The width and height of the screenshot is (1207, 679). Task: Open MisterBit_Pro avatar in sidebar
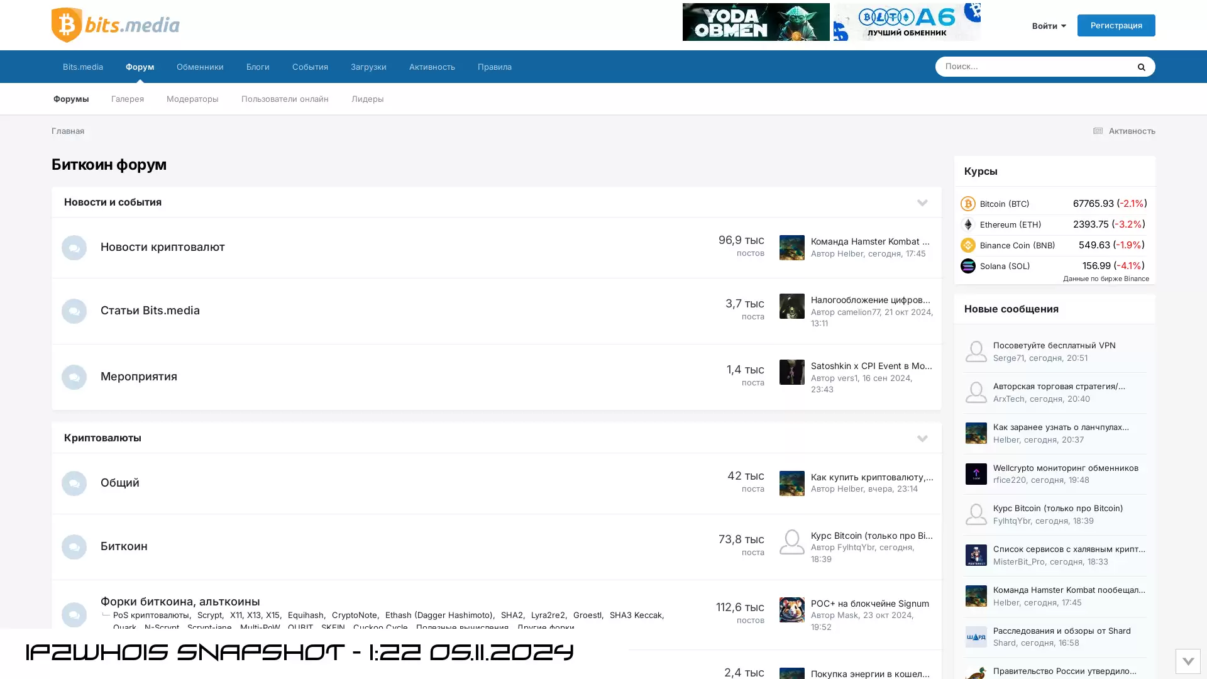976,555
